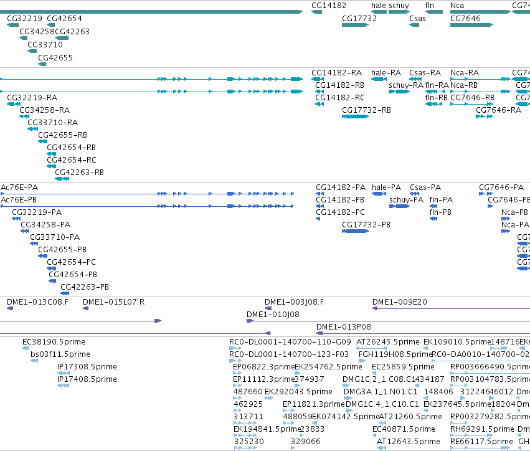Click the DME1-010J08 clone label
Viewport: 530px width, 451px height.
[x=273, y=315]
